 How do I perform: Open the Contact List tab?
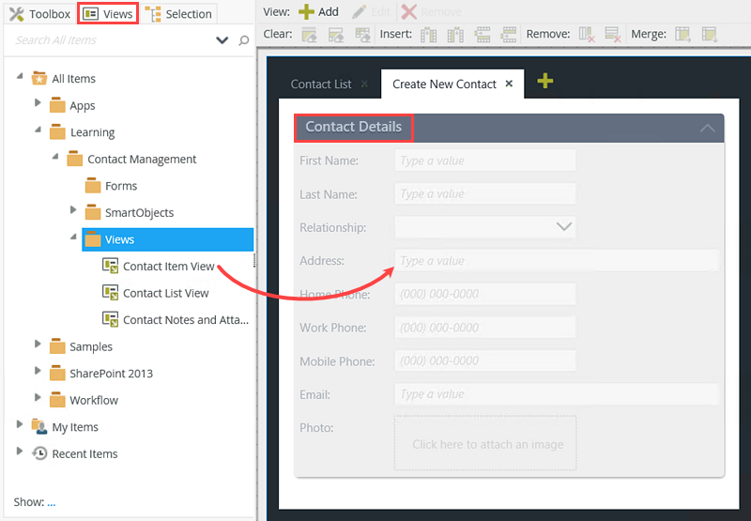[x=321, y=84]
